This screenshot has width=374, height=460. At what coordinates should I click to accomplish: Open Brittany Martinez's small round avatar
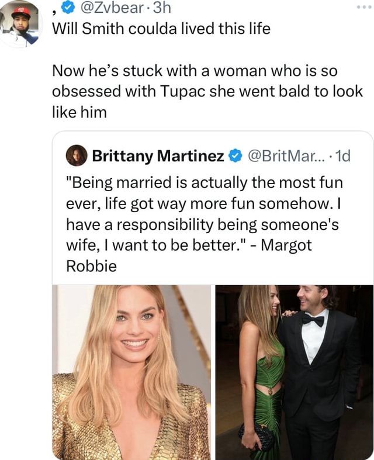[x=77, y=155]
